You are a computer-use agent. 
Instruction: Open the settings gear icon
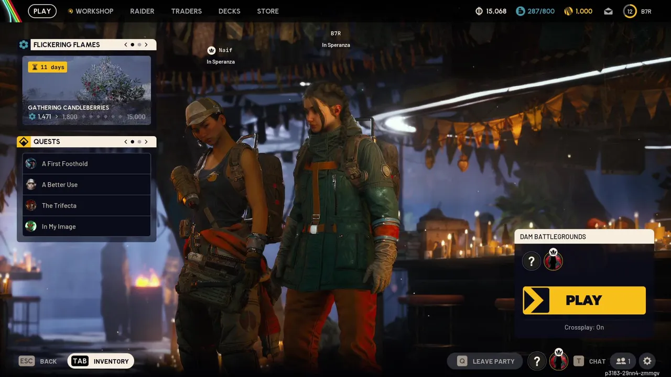tap(647, 361)
